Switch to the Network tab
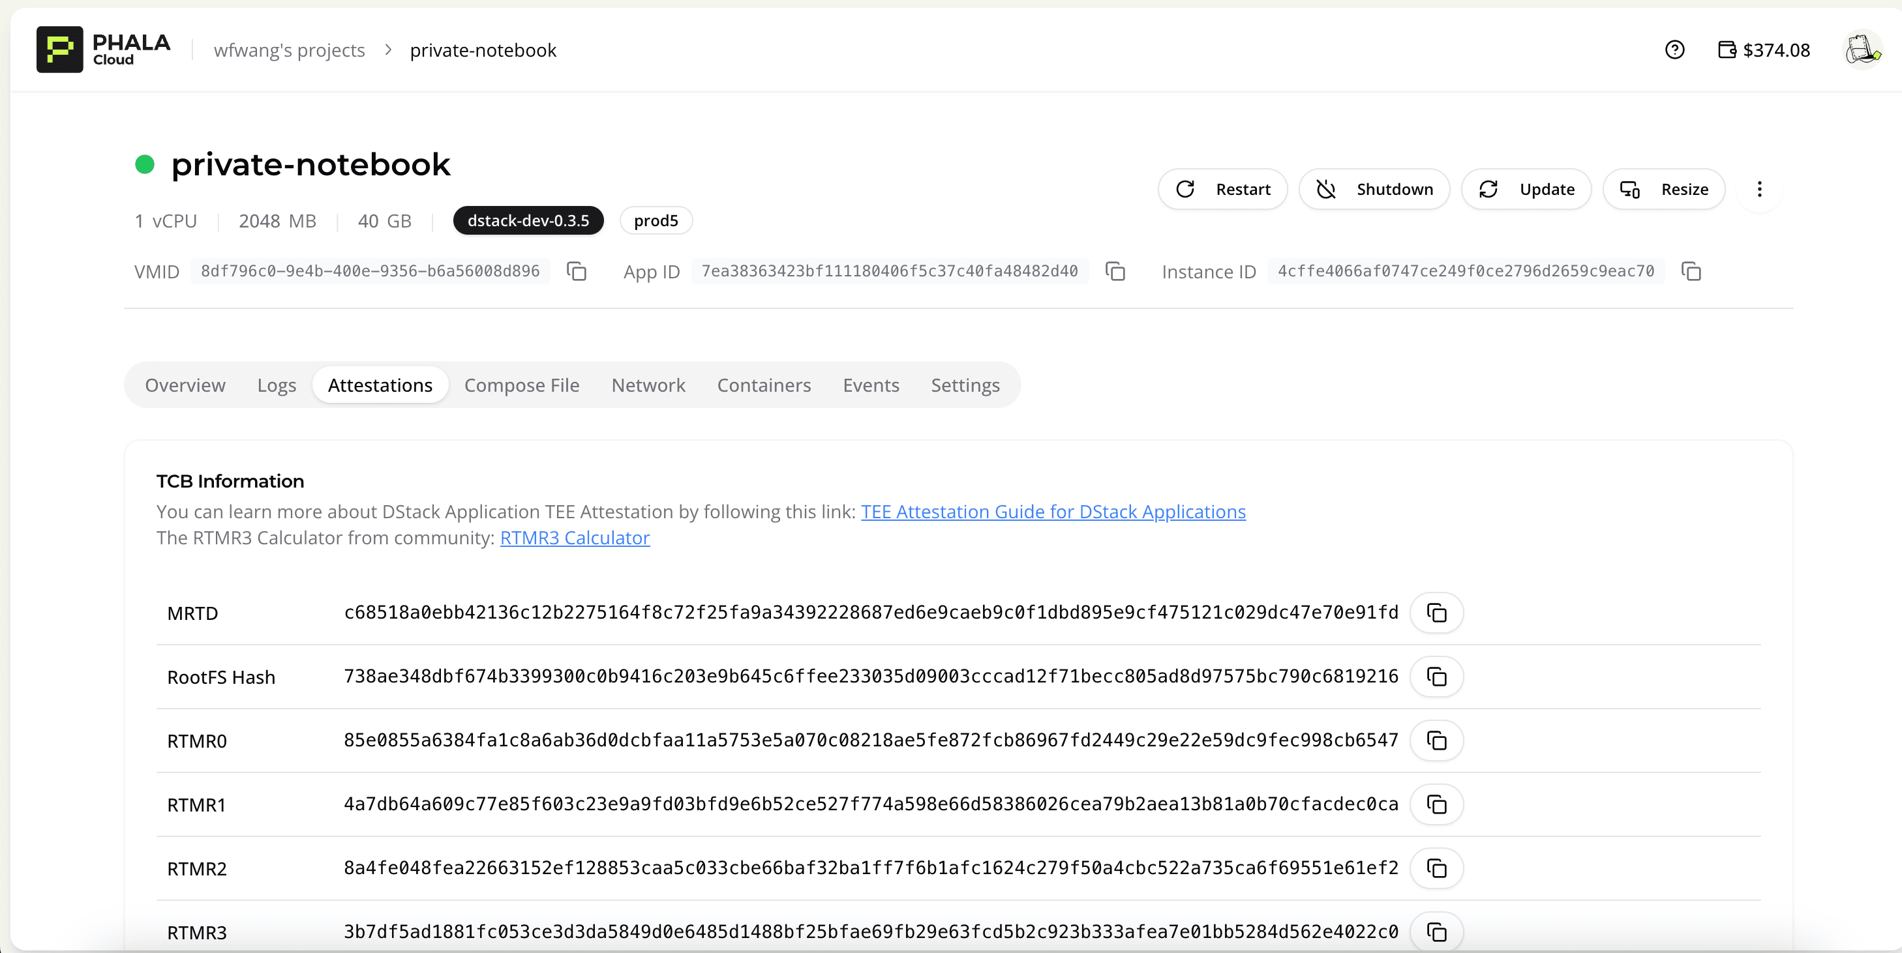The image size is (1902, 953). click(x=648, y=385)
